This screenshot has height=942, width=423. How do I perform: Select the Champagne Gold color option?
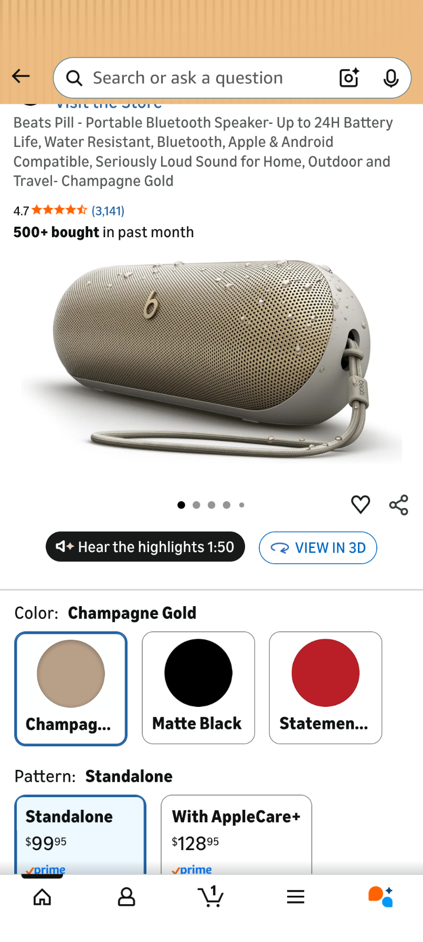[71, 689]
